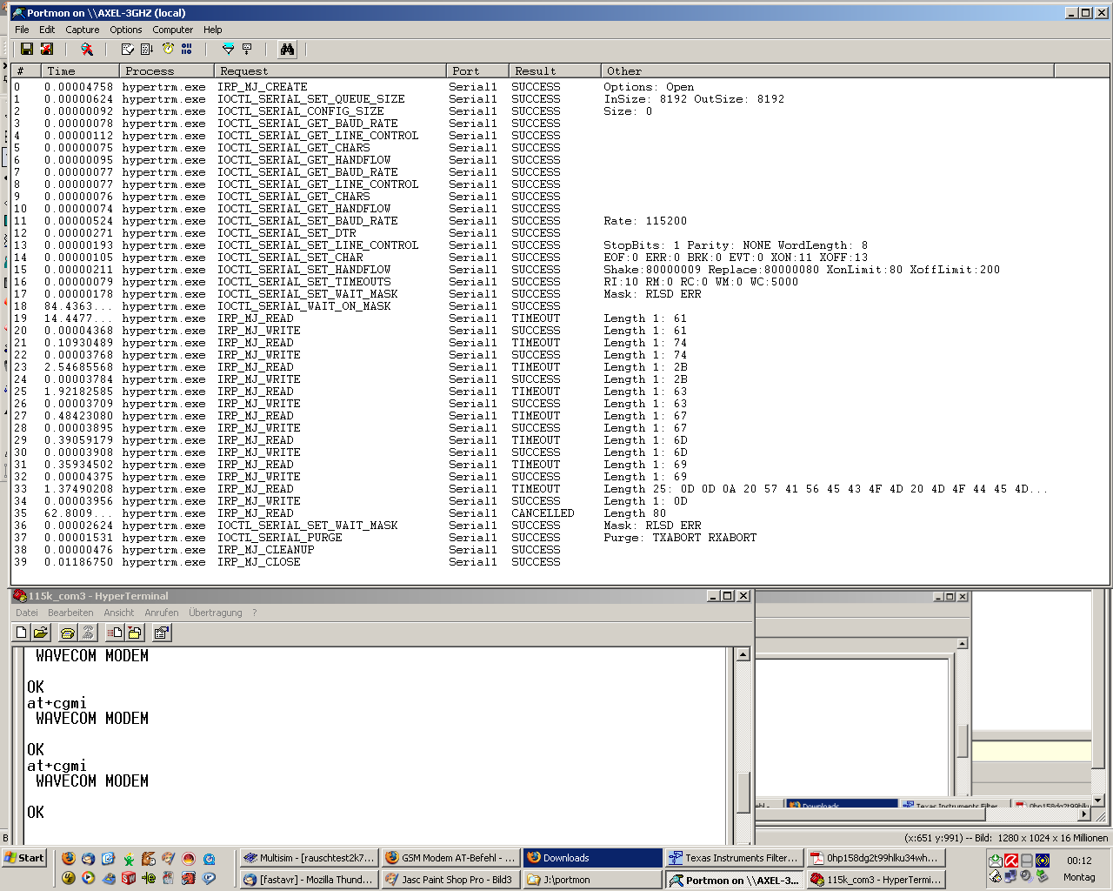The width and height of the screenshot is (1113, 891).
Task: Click the Windows Media Player Quick Launch icon
Action: click(x=88, y=879)
